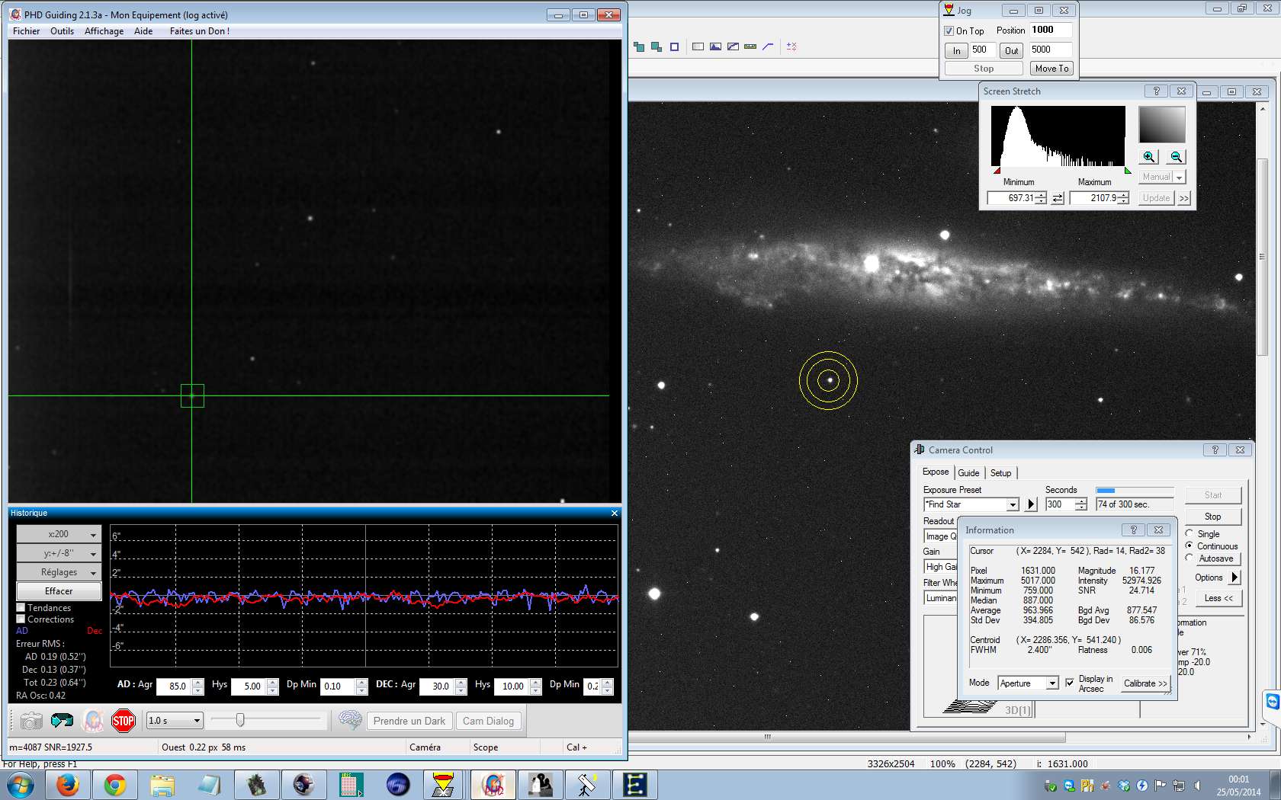Screen dimensions: 1281x800
Task: Select the Single exposure radio button
Action: click(1189, 534)
